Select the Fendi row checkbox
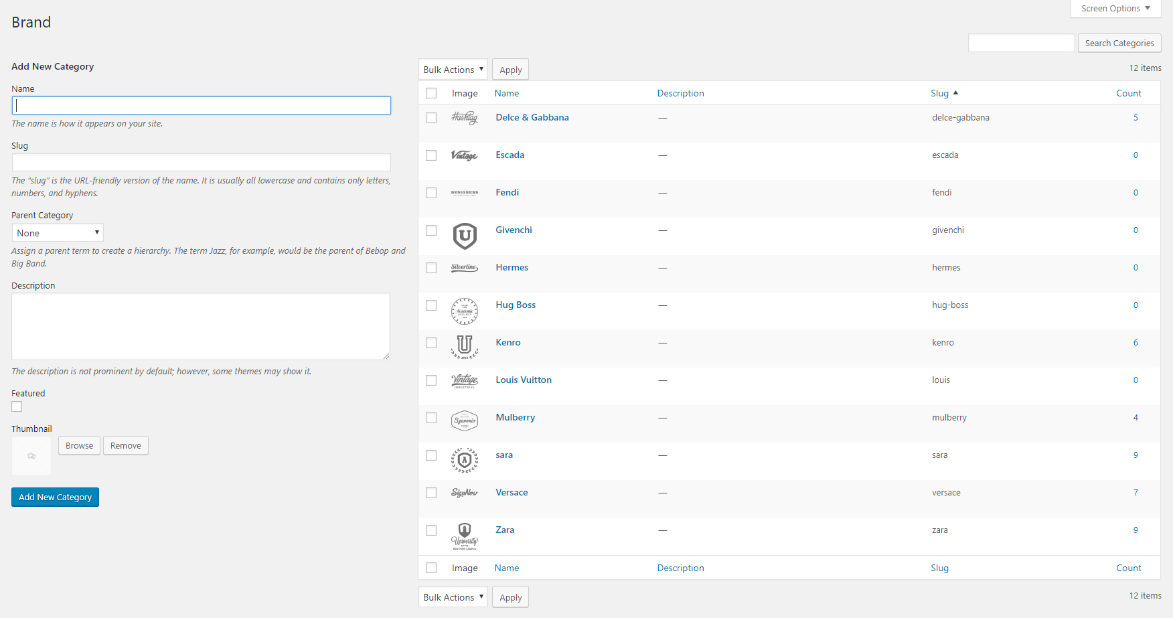This screenshot has width=1173, height=618. (x=431, y=193)
